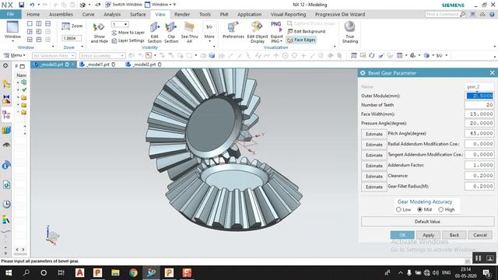Open Entire Assembly scope dropdown
The width and height of the screenshot is (498, 280).
[102, 55]
